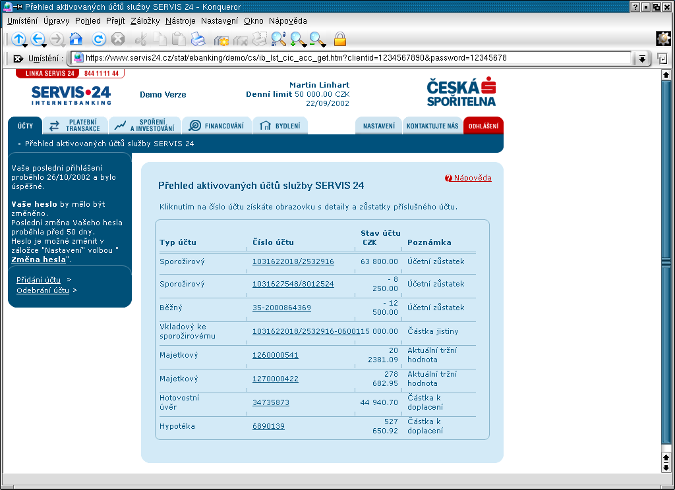675x490 pixels.
Task: Click the security padlock icon
Action: [x=340, y=39]
